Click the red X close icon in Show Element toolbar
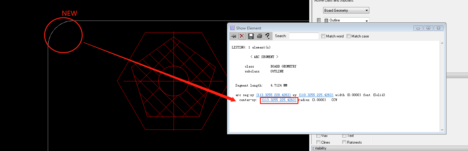Image resolution: width=468 pixels, height=151 pixels. (x=242, y=36)
